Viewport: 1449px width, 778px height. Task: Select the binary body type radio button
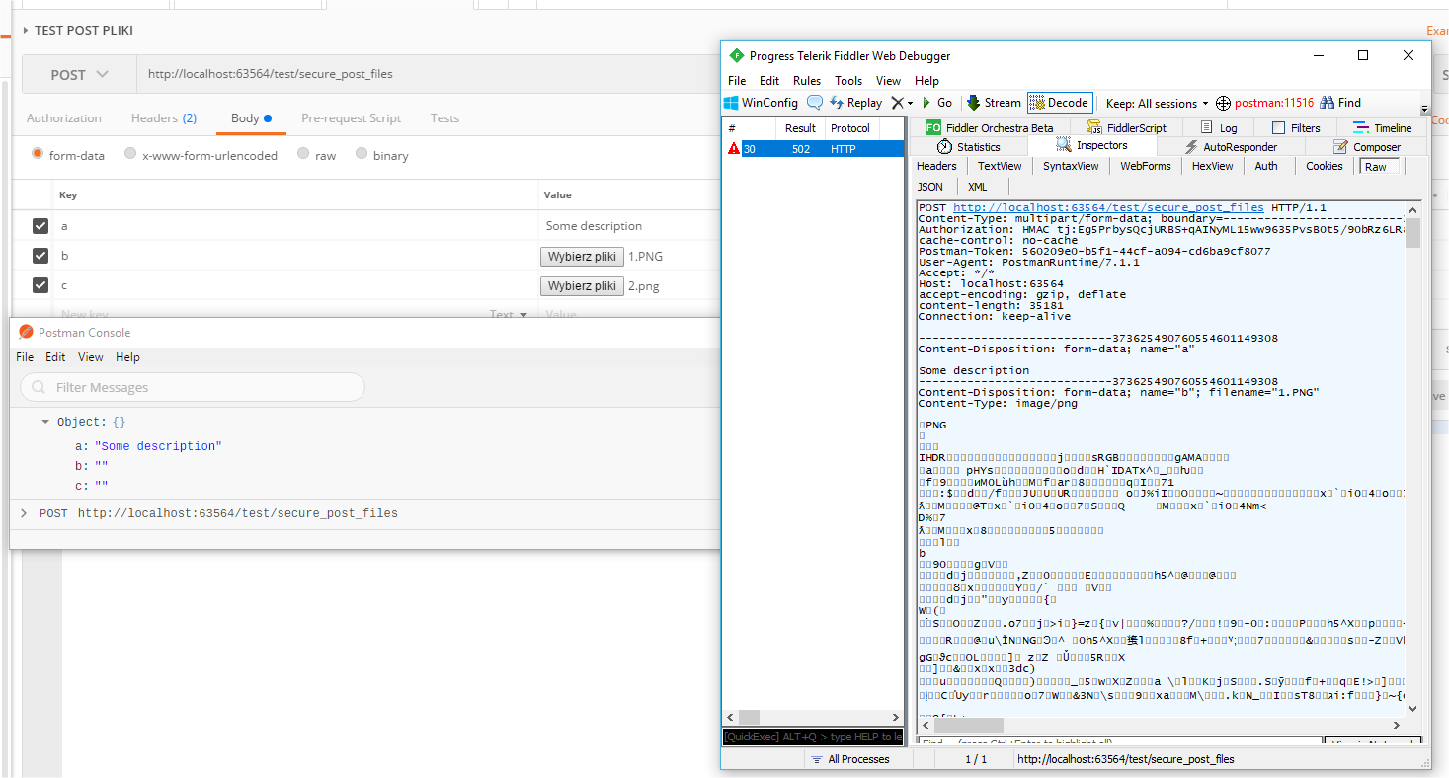360,155
